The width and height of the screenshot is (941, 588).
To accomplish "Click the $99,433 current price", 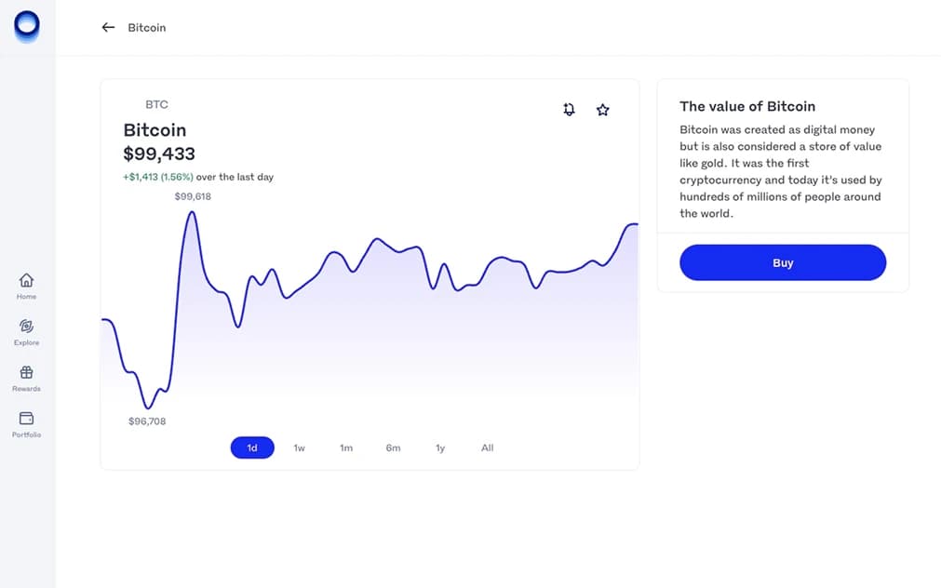I will 159,154.
